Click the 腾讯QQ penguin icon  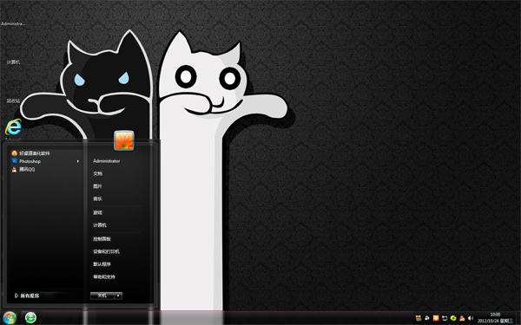click(x=14, y=170)
